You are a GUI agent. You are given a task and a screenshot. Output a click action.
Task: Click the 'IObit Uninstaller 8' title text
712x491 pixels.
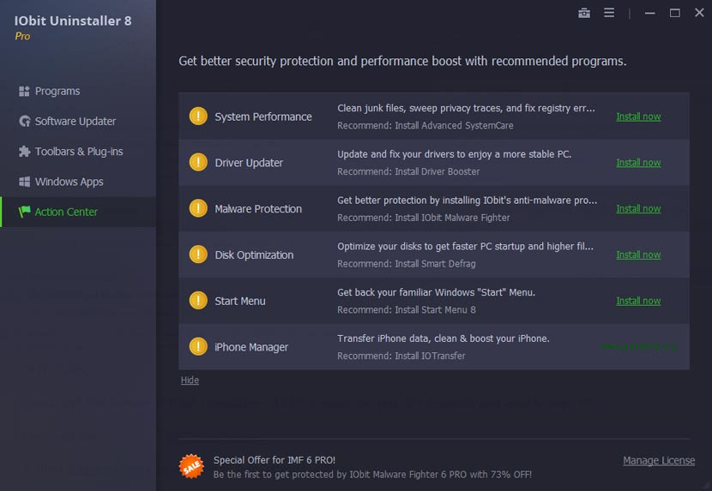click(73, 21)
